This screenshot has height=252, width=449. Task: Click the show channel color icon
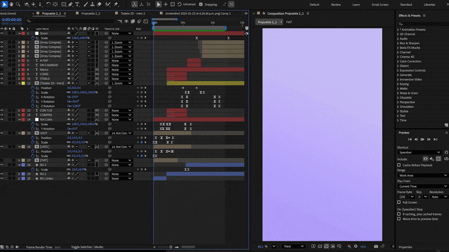pyautogui.click(x=349, y=246)
